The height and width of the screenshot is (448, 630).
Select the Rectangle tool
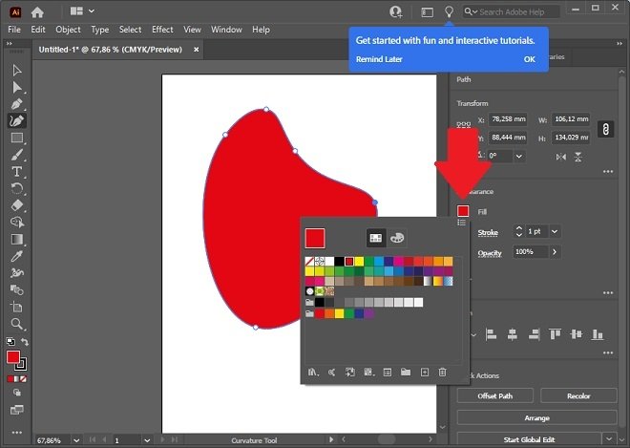(17, 138)
